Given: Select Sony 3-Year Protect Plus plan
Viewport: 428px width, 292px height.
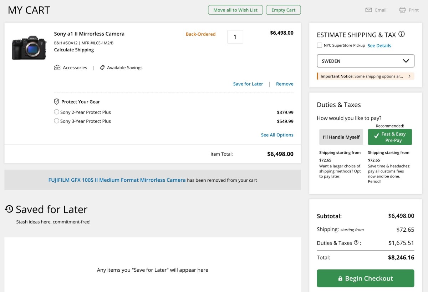Looking at the screenshot, I should point(56,121).
